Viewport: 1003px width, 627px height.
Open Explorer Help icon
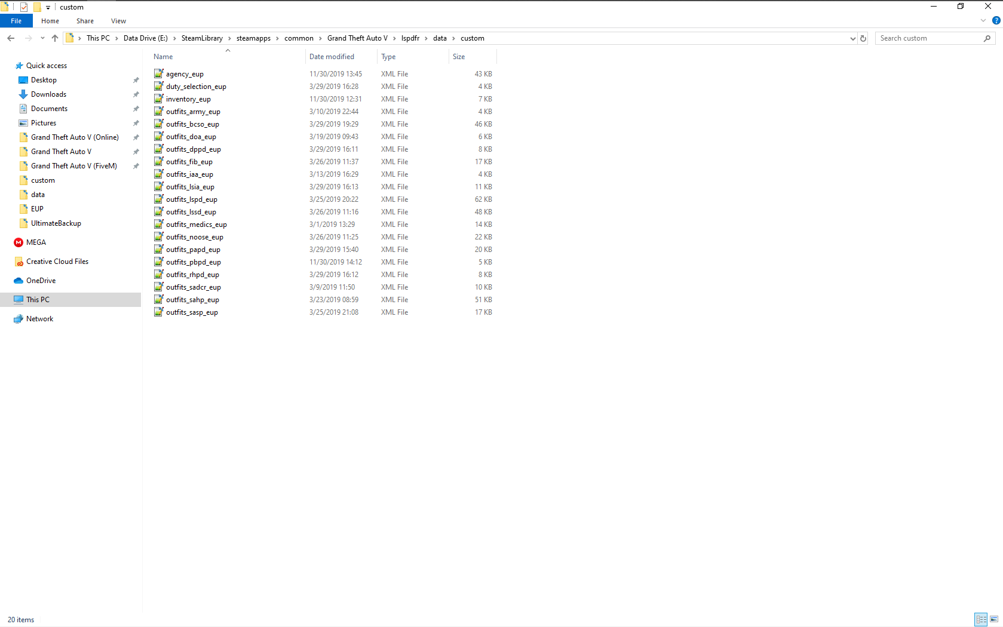(x=996, y=21)
